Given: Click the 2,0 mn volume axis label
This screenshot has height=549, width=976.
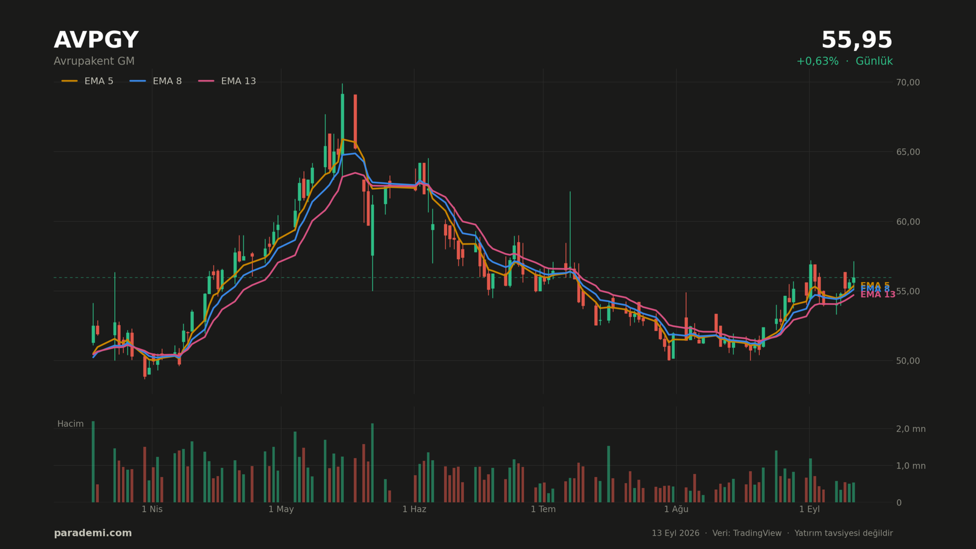Looking at the screenshot, I should click(911, 429).
